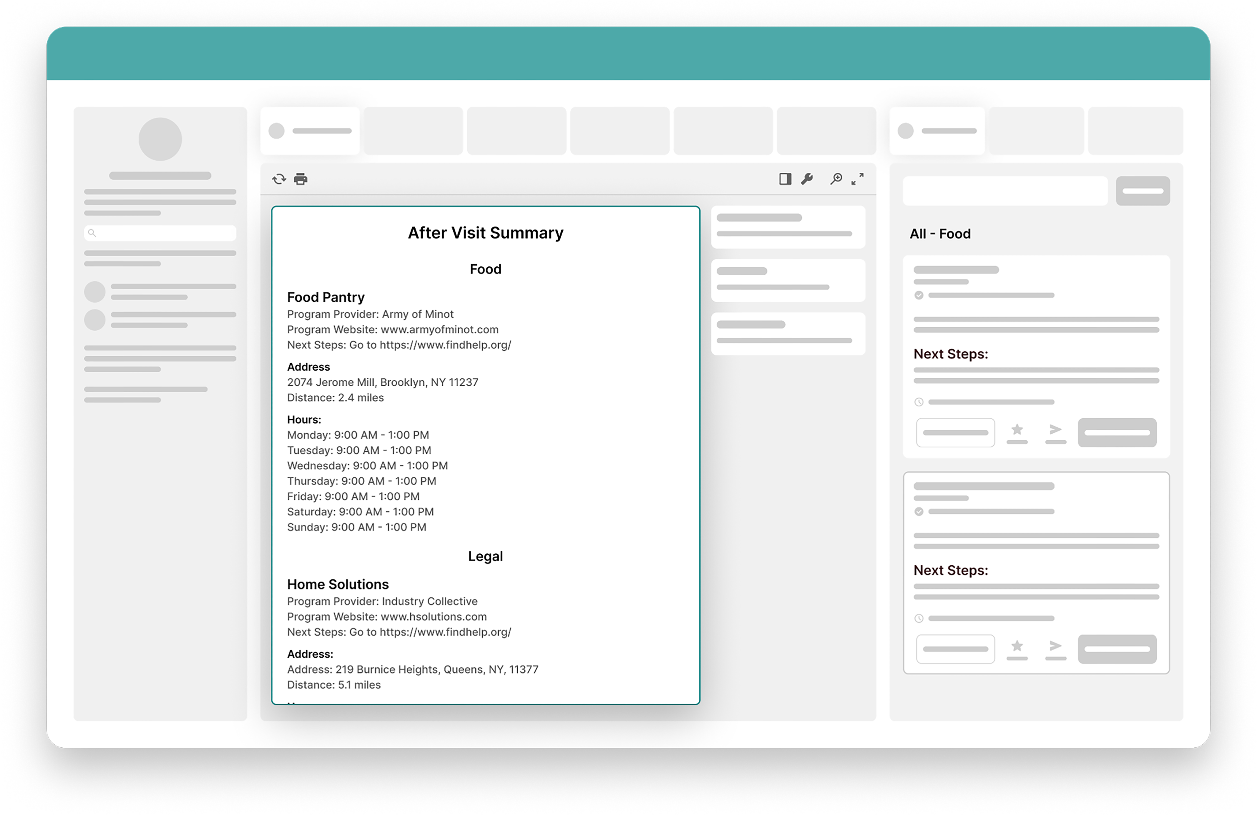This screenshot has width=1257, height=815.
Task: Click the expand fullscreen arrows icon
Action: pos(858,179)
